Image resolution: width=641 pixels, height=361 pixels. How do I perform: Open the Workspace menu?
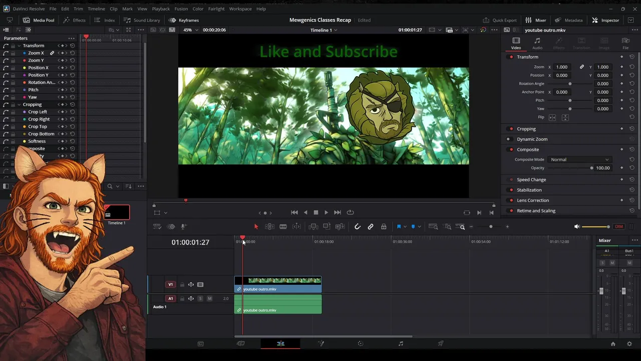tap(240, 9)
